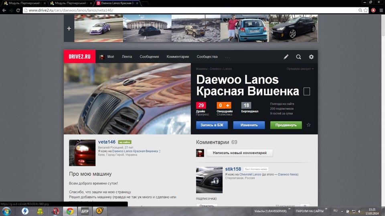Expand the ПАРОЛИ НА САЙТЫ toolbar chevron
Viewport: 385px width, 216px height.
[326, 209]
